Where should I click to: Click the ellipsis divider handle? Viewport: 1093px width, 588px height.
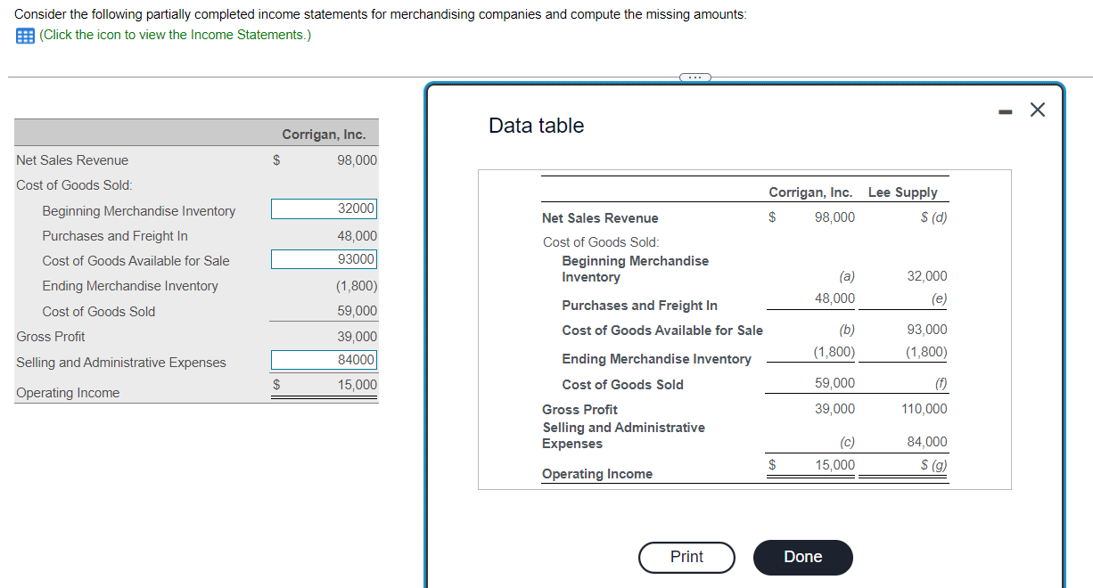point(694,78)
